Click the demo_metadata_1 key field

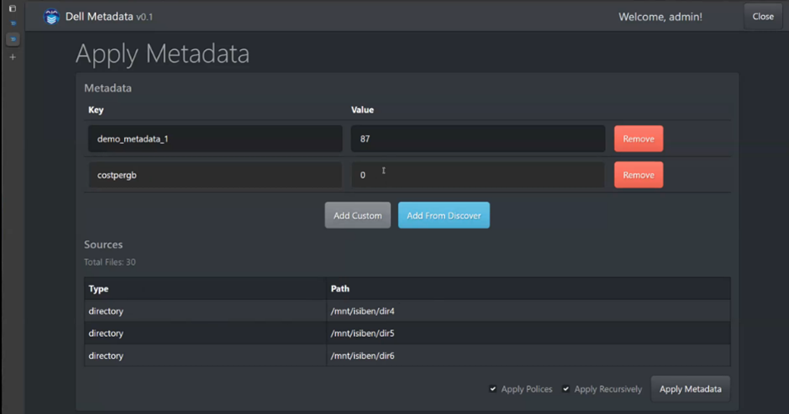tap(215, 139)
